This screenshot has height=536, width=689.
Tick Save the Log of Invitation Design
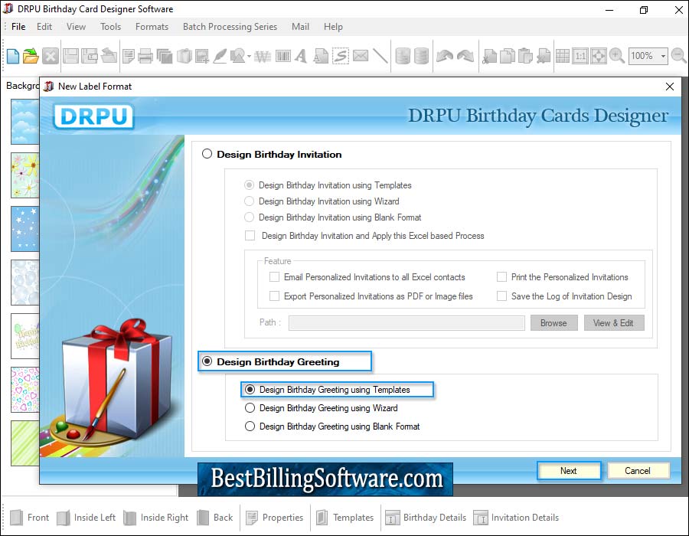(x=501, y=296)
